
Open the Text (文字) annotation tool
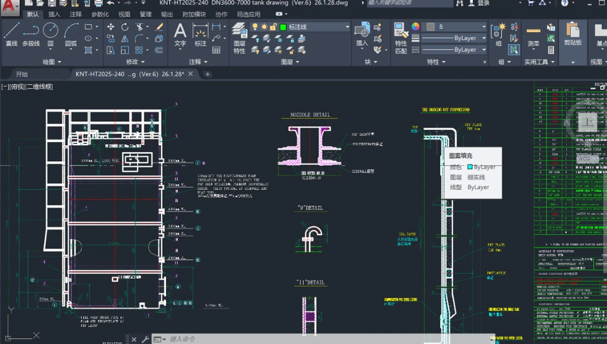coord(180,34)
